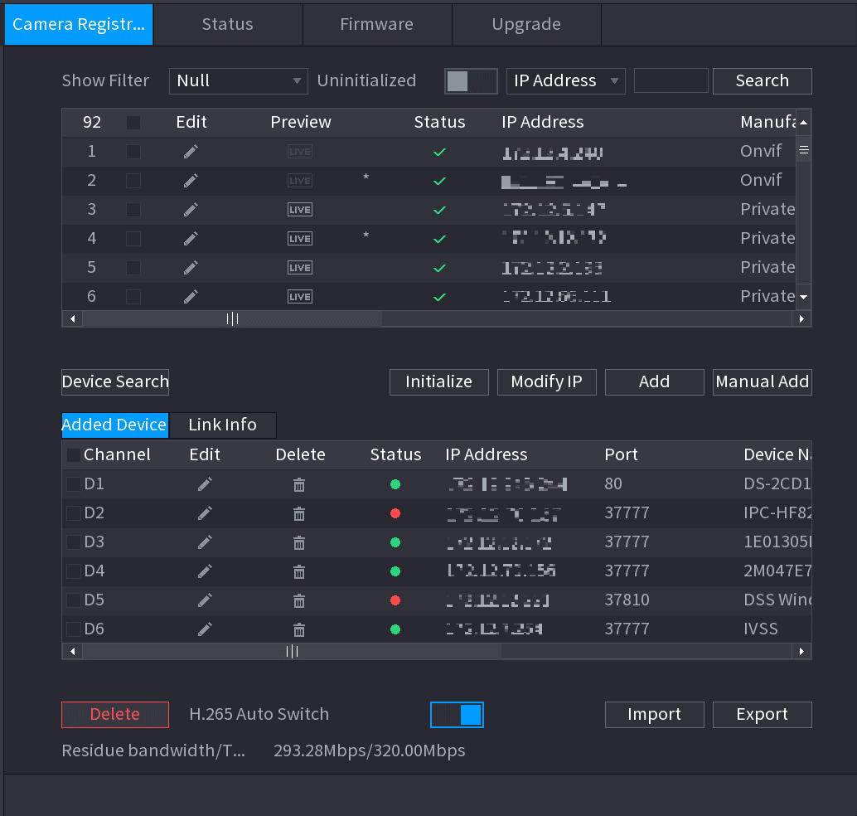Open the Show Filter Null dropdown

point(239,81)
